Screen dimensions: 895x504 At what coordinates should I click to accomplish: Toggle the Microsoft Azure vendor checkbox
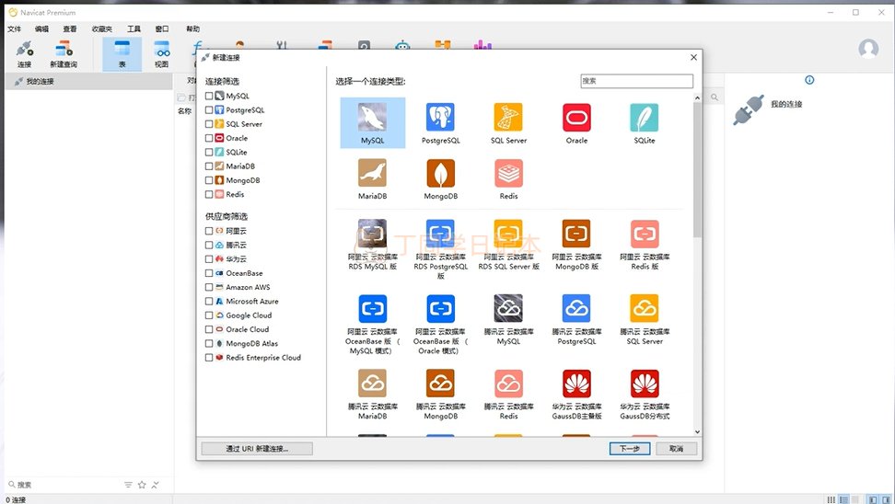[209, 301]
